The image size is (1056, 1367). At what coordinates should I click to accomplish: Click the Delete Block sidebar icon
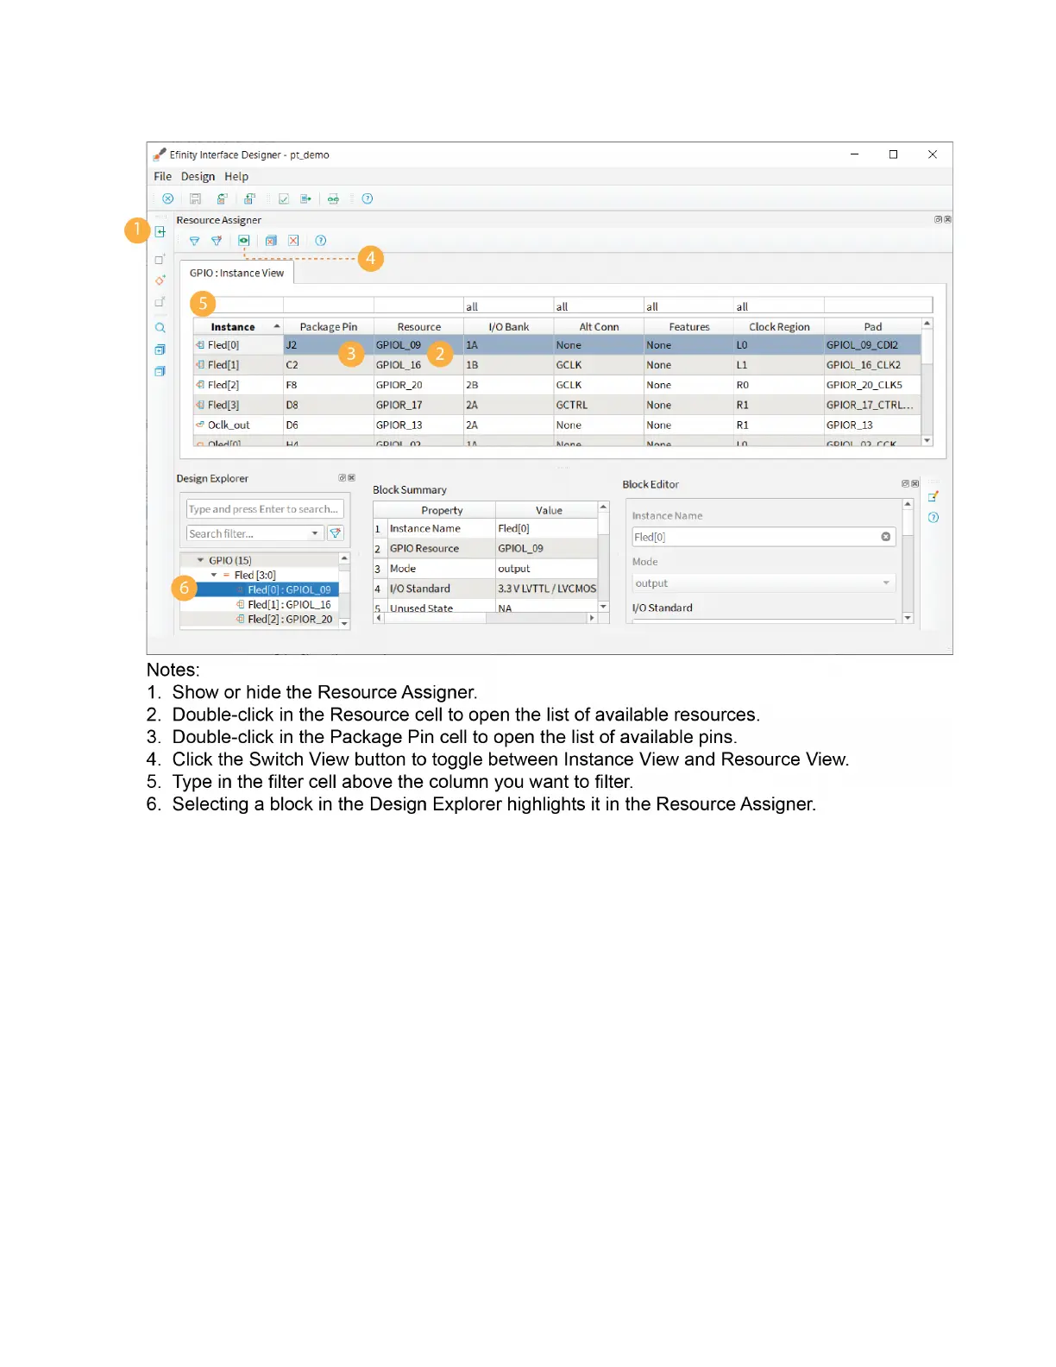(x=160, y=302)
